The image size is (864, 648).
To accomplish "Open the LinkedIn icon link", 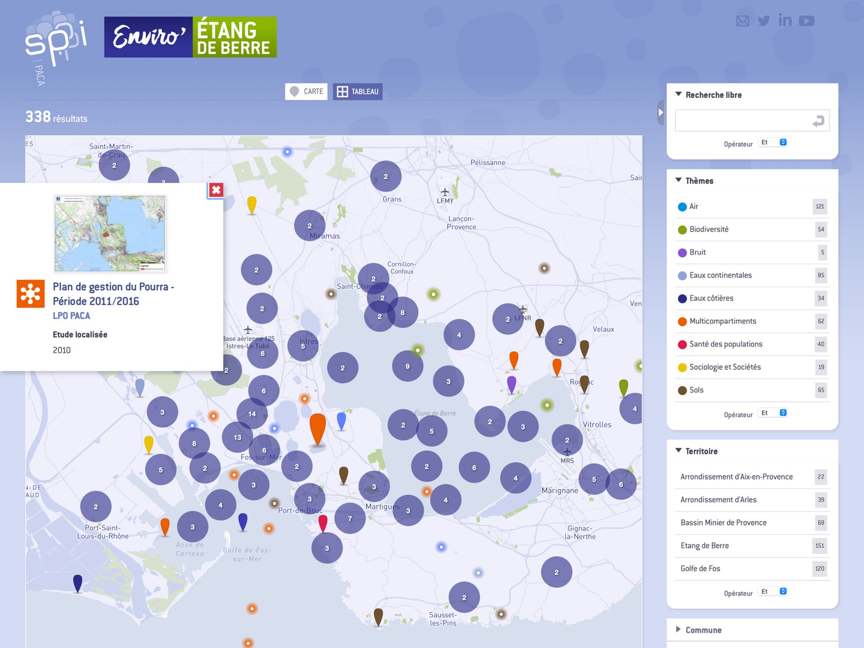I will pyautogui.click(x=785, y=20).
